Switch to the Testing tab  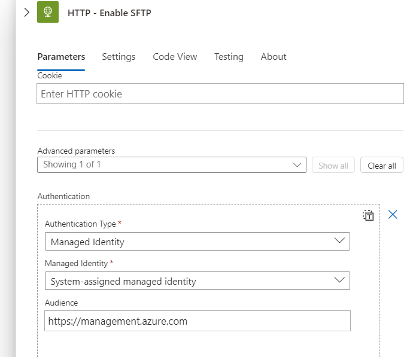click(x=229, y=57)
